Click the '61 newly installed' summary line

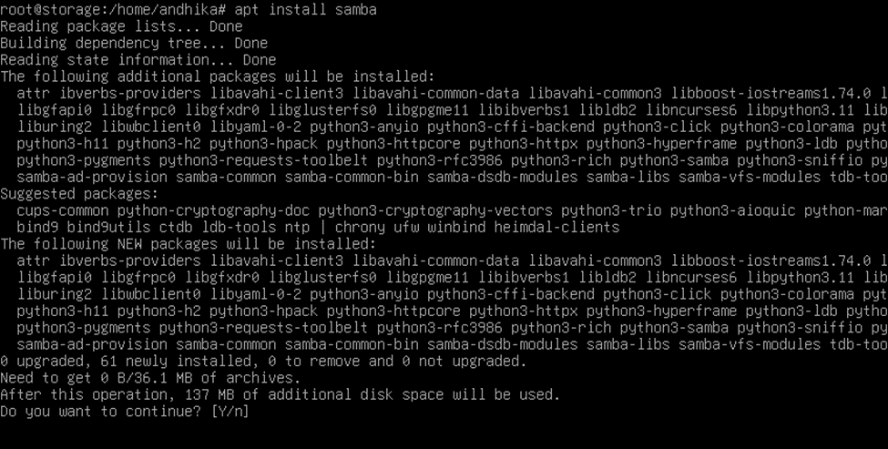263,362
